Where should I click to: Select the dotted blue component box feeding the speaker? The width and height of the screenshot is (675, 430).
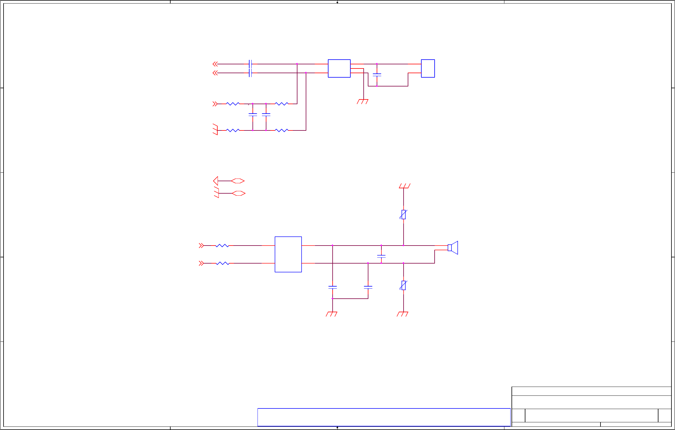(288, 254)
